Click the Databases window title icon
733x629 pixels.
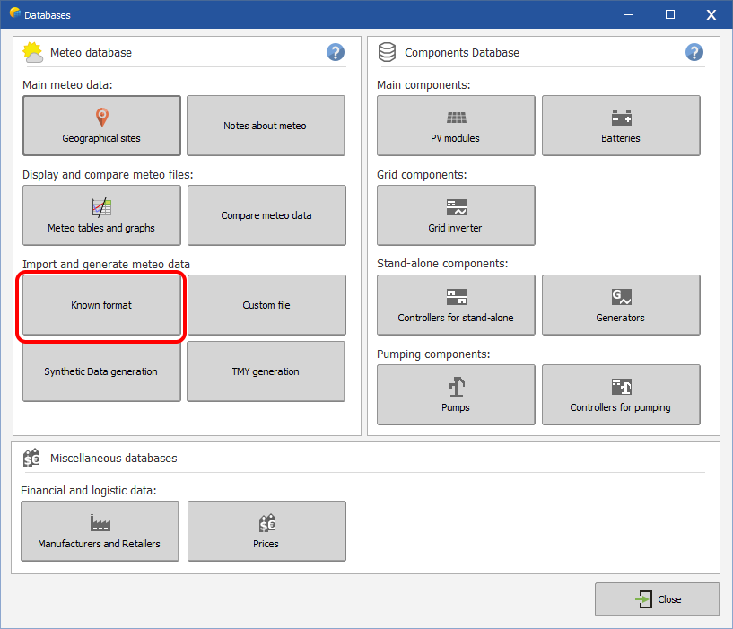click(15, 13)
